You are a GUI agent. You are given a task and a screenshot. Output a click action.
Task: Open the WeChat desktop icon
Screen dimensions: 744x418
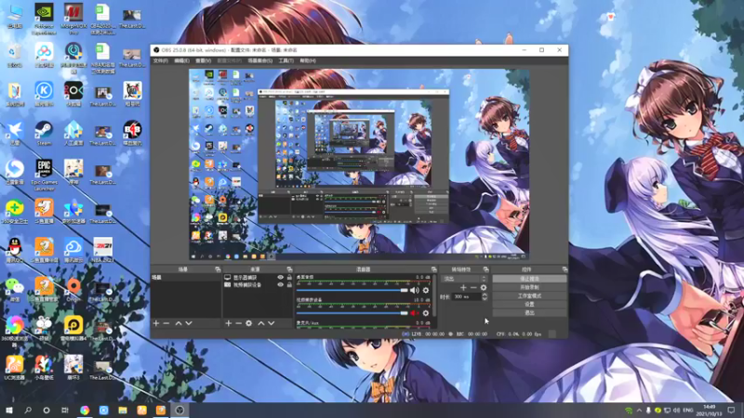(15, 289)
